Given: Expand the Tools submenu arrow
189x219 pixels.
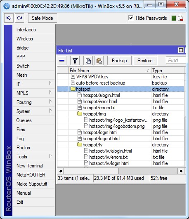Looking at the screenshot, I should pyautogui.click(x=50, y=156).
